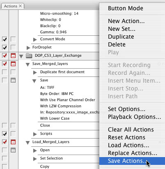Toggle dialog icon for DOP_CS3_Layer_Exchange set
This screenshot has height=169, width=165.
point(13,56)
